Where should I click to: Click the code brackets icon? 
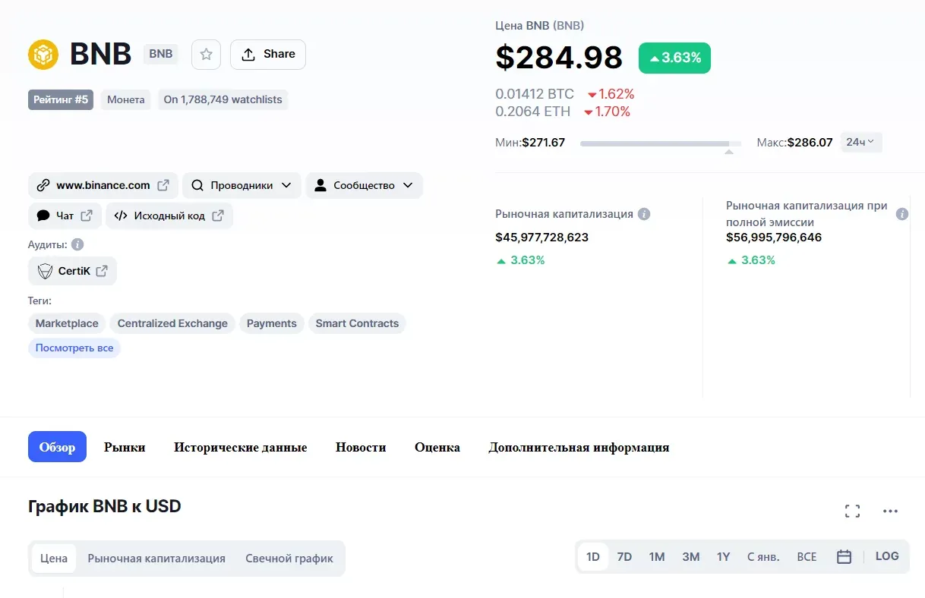(121, 216)
